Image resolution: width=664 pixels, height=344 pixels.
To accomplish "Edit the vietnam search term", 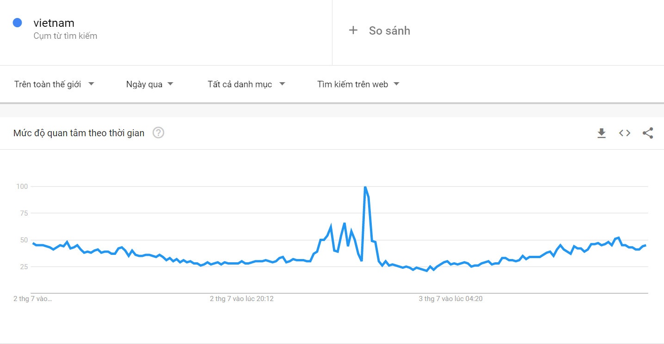I will click(54, 23).
